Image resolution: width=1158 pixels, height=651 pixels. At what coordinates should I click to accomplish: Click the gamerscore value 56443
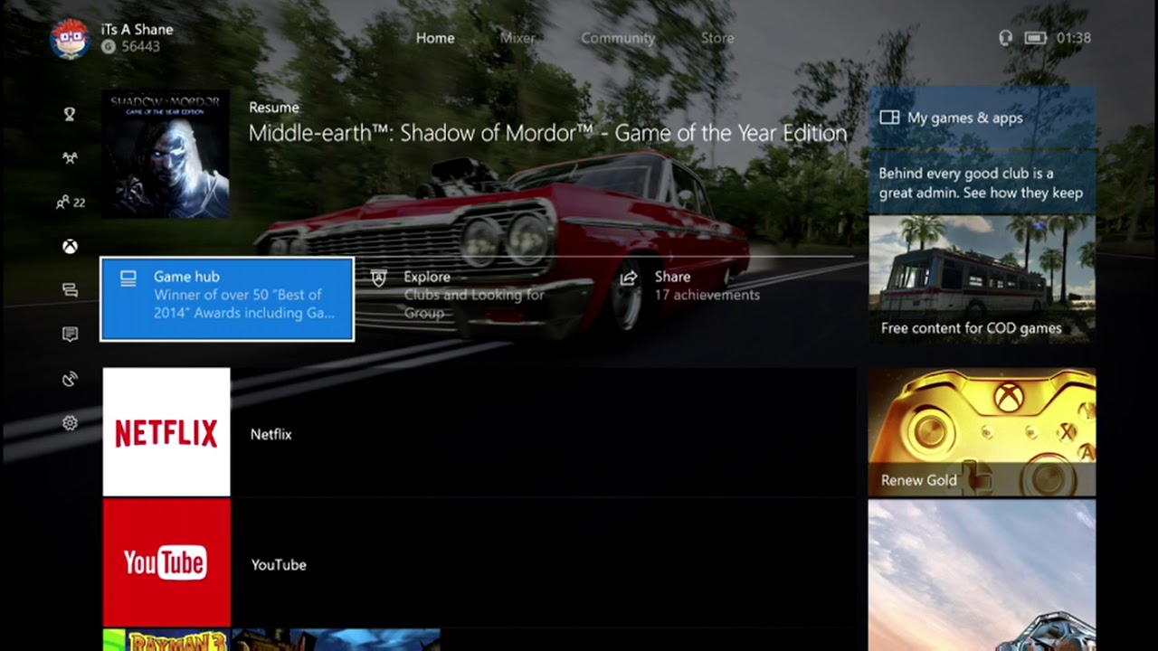pyautogui.click(x=139, y=46)
